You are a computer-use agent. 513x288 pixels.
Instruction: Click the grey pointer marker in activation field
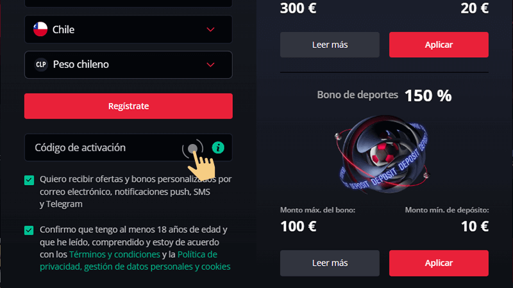pos(193,149)
